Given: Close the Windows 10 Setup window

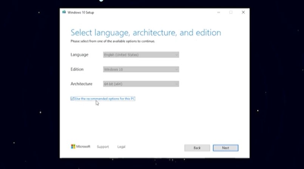Looking at the screenshot, I should pos(244,12).
